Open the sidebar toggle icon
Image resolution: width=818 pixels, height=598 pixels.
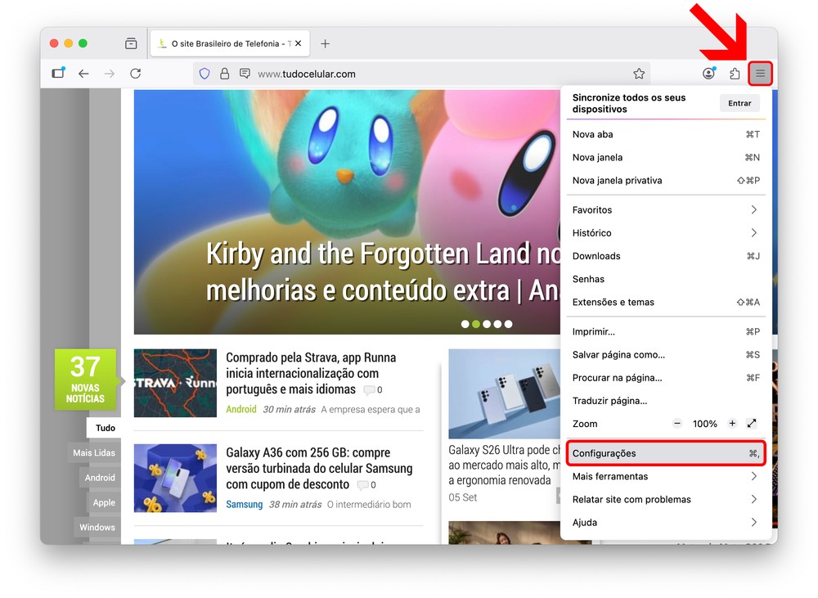pos(58,74)
